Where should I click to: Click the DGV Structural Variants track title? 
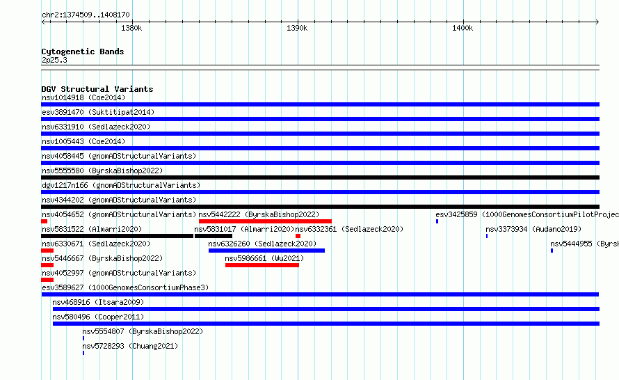[x=97, y=89]
